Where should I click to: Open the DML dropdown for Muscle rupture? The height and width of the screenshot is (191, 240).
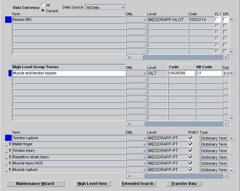point(137,170)
